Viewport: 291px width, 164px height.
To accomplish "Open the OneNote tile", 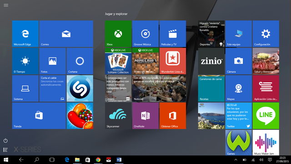I will [145, 116].
